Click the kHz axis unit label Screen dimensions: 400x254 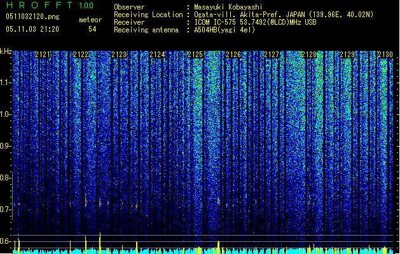6,51
